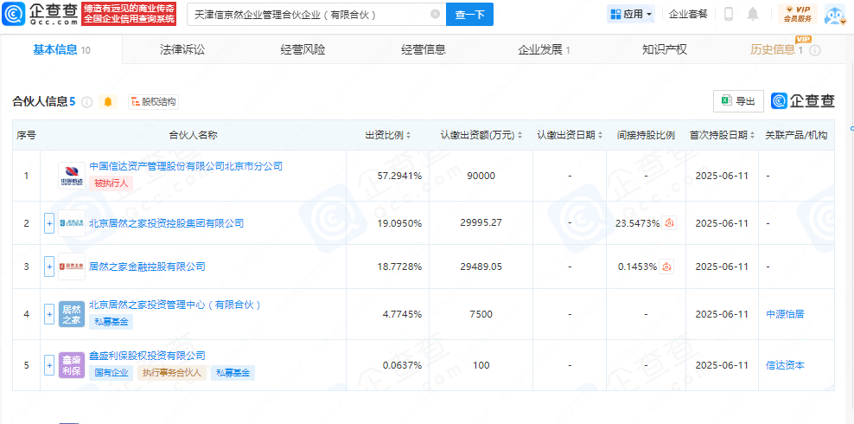Screen dimensions: 854x424
Task: Click the VIP 会员服务 badge
Action: coord(797,14)
